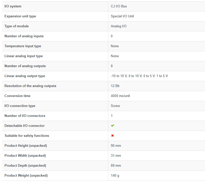Select the Expansion unit type label
This screenshot has width=205, height=182.
(x=20, y=16)
